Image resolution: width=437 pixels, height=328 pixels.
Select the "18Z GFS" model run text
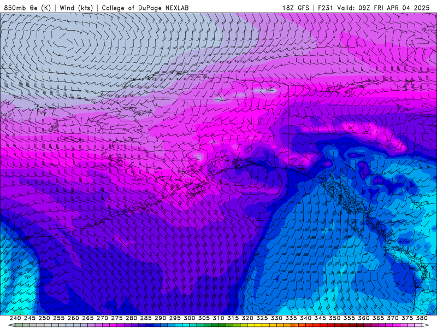[x=296, y=8]
